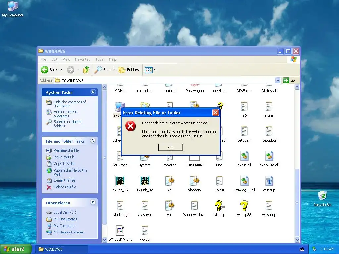Open the File menu
Viewport: 339px width, 254px height.
(43, 59)
